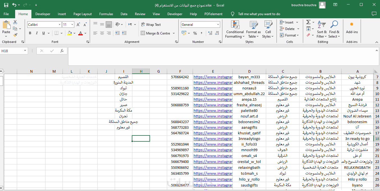Click the Middle Align icon
380x191 pixels.
102,24
